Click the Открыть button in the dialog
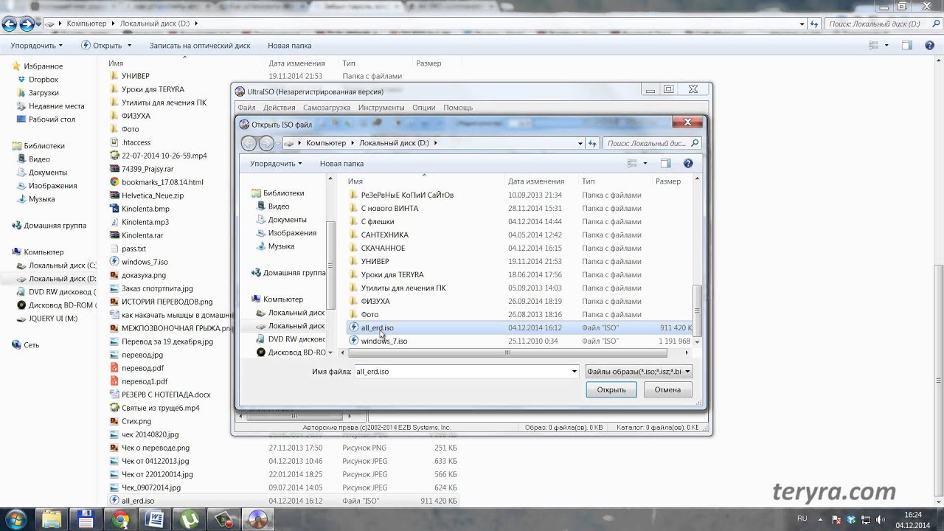 coord(611,389)
